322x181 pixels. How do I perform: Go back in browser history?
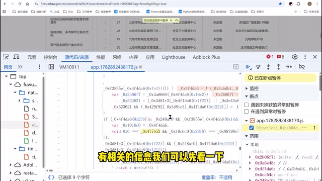point(5,4)
